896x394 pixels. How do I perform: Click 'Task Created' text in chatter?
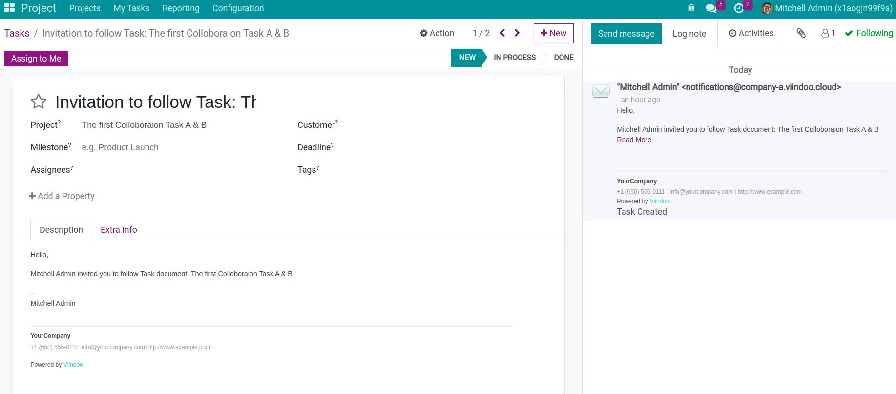pos(642,212)
